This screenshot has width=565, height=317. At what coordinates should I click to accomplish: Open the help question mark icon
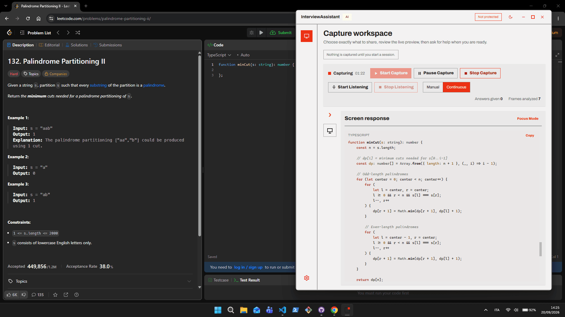click(x=77, y=295)
